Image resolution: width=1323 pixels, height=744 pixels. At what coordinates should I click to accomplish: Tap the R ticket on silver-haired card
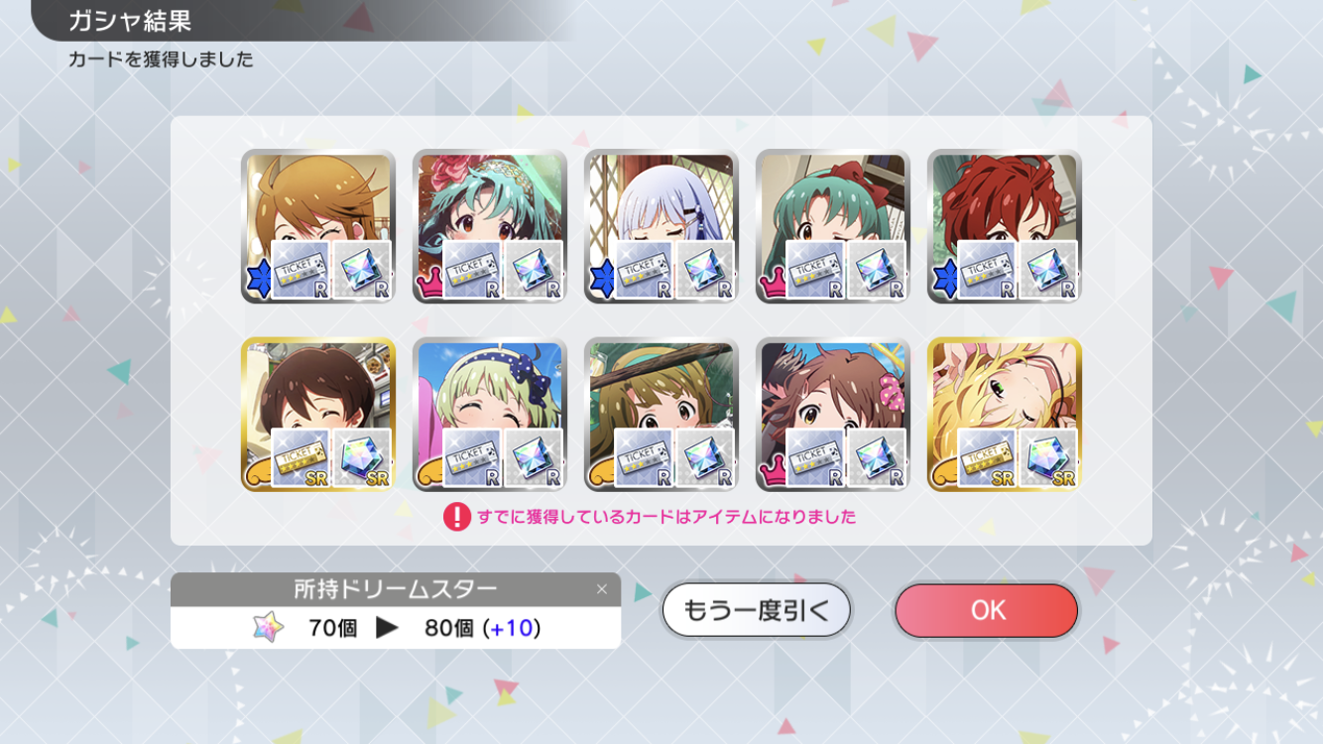pos(644,270)
